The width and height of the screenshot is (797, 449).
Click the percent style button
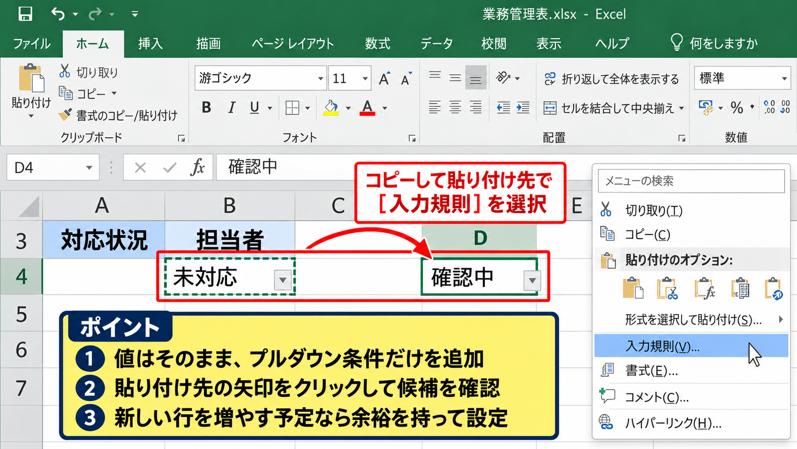coord(736,108)
